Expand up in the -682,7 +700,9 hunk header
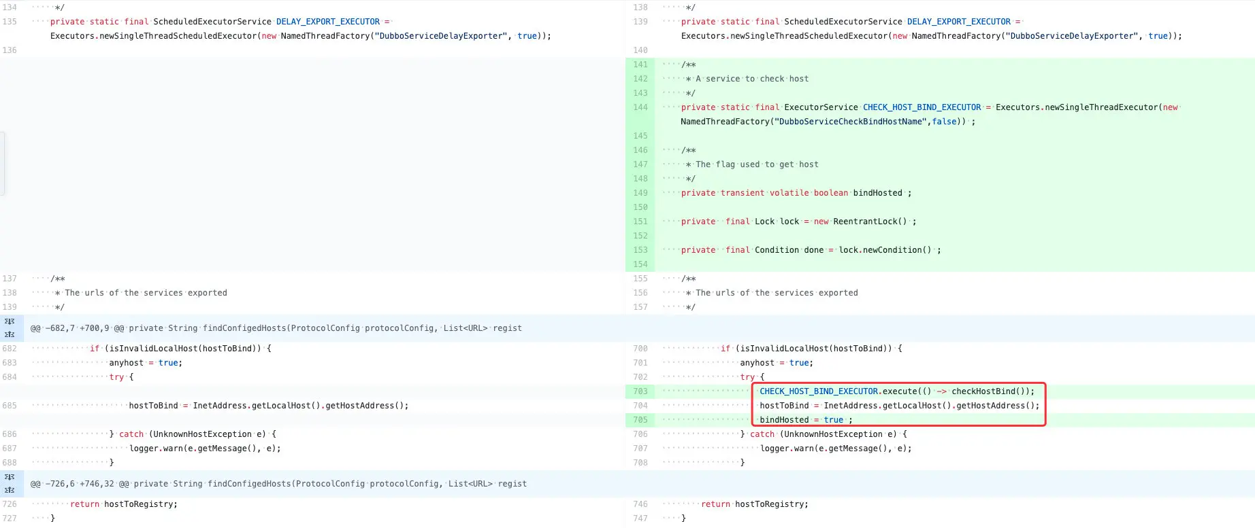 coord(10,334)
